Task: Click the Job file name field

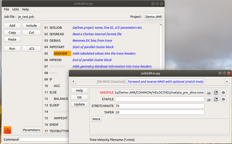Action: [26, 17]
